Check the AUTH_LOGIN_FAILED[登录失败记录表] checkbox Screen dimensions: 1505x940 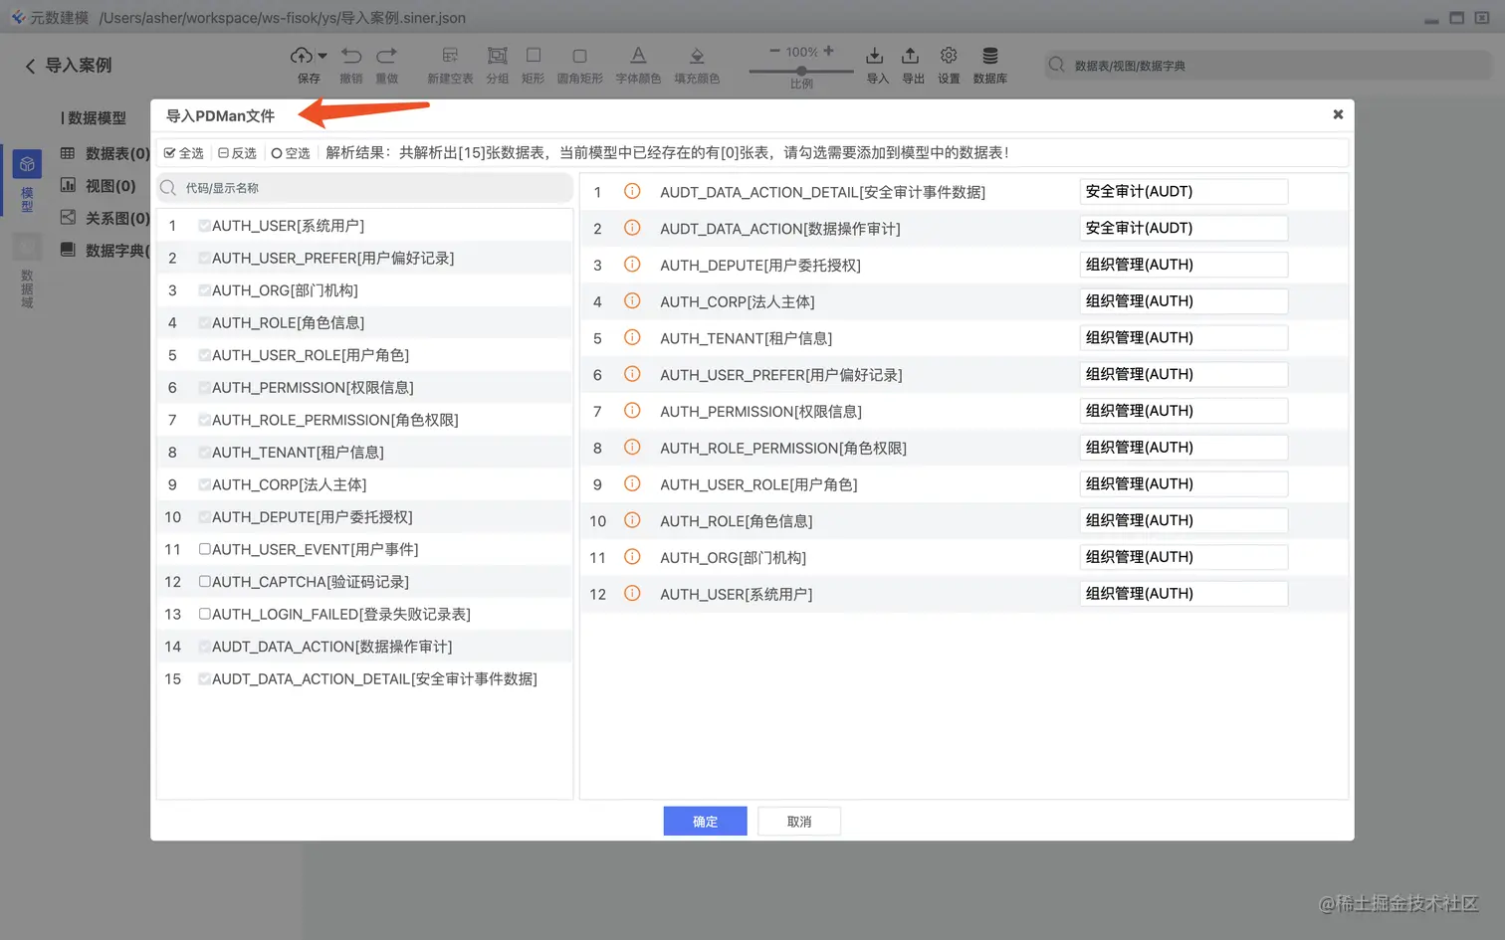coord(204,614)
